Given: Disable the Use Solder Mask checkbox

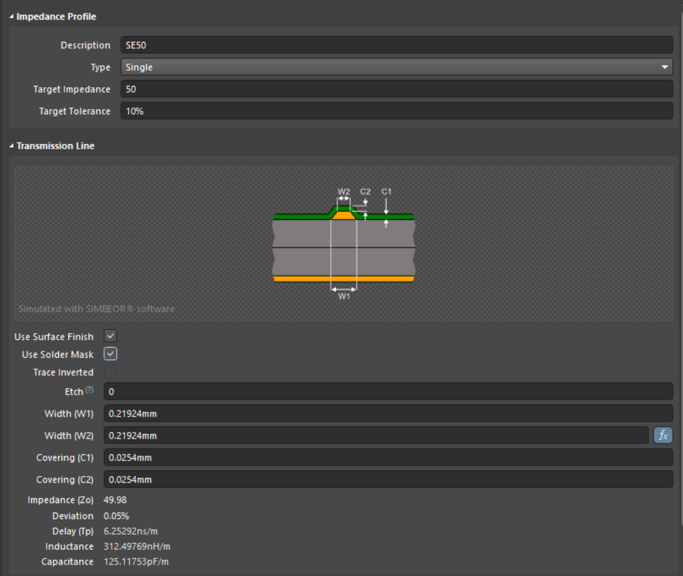Looking at the screenshot, I should click(x=111, y=354).
